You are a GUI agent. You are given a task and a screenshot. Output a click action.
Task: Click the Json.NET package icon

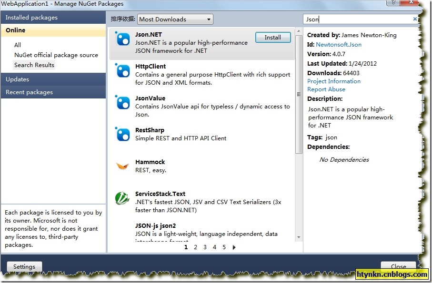click(122, 39)
